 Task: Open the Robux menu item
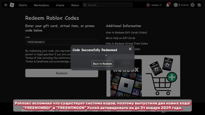(75, 5)
